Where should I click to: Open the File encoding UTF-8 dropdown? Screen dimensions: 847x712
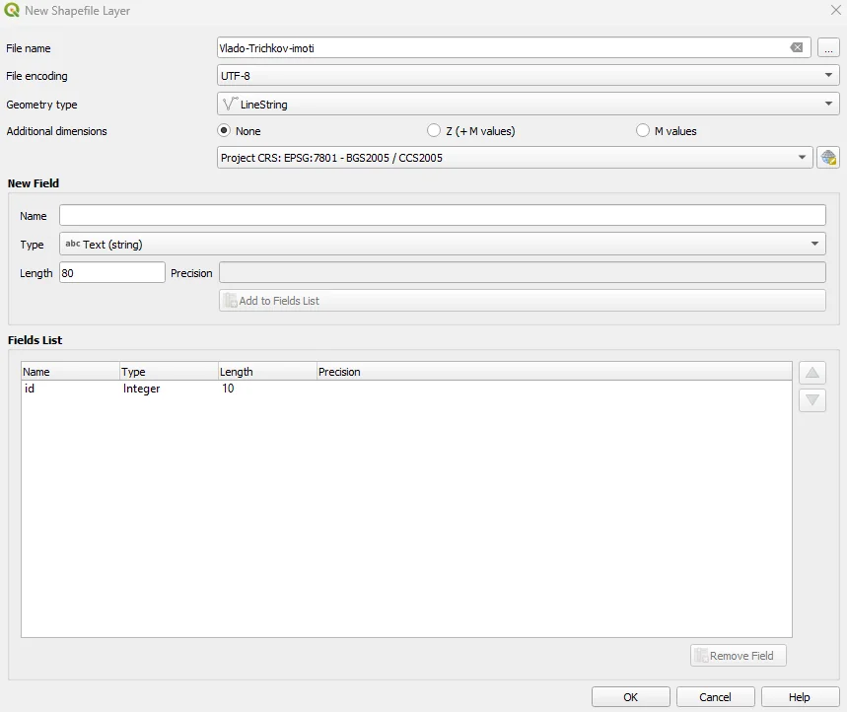[x=528, y=76]
